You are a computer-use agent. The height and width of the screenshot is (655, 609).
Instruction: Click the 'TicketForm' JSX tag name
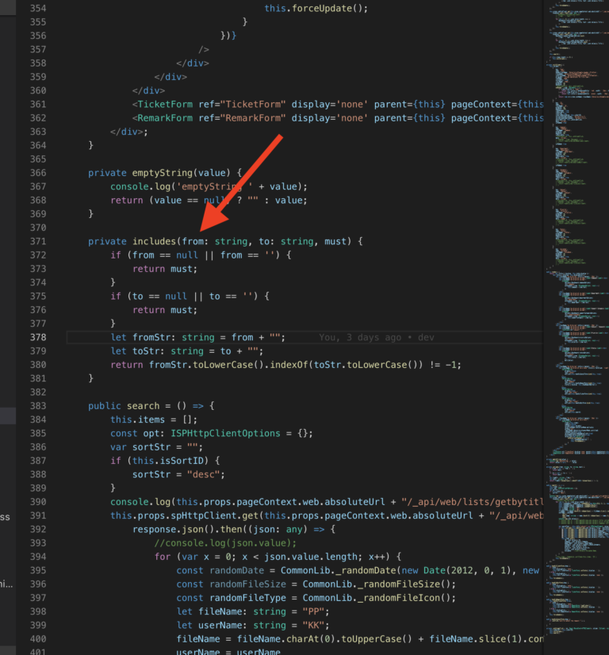165,105
